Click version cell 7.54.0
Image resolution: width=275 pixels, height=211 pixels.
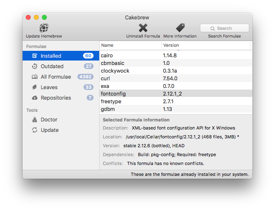170,78
